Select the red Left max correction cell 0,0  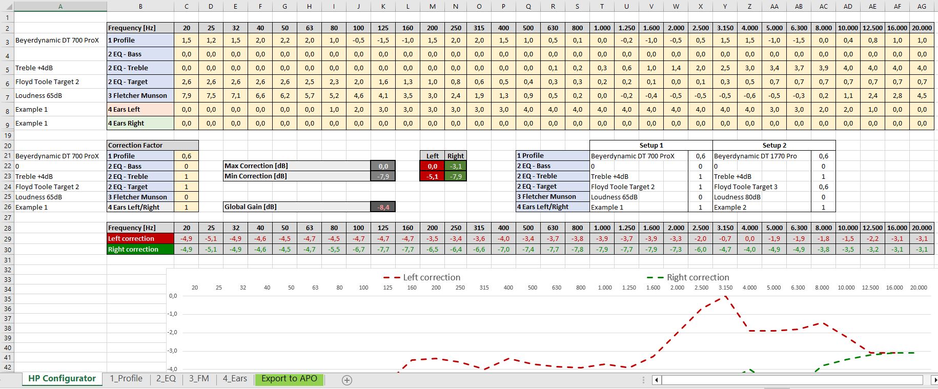tap(432, 166)
